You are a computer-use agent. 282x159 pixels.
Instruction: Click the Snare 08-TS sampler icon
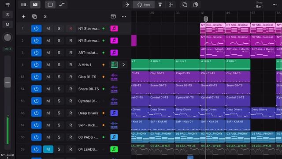tap(114, 89)
